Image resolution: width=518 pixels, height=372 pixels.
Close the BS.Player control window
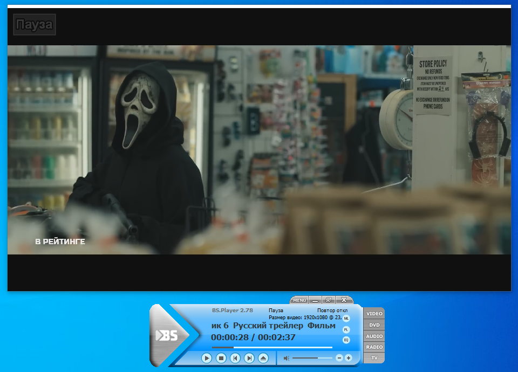point(344,300)
